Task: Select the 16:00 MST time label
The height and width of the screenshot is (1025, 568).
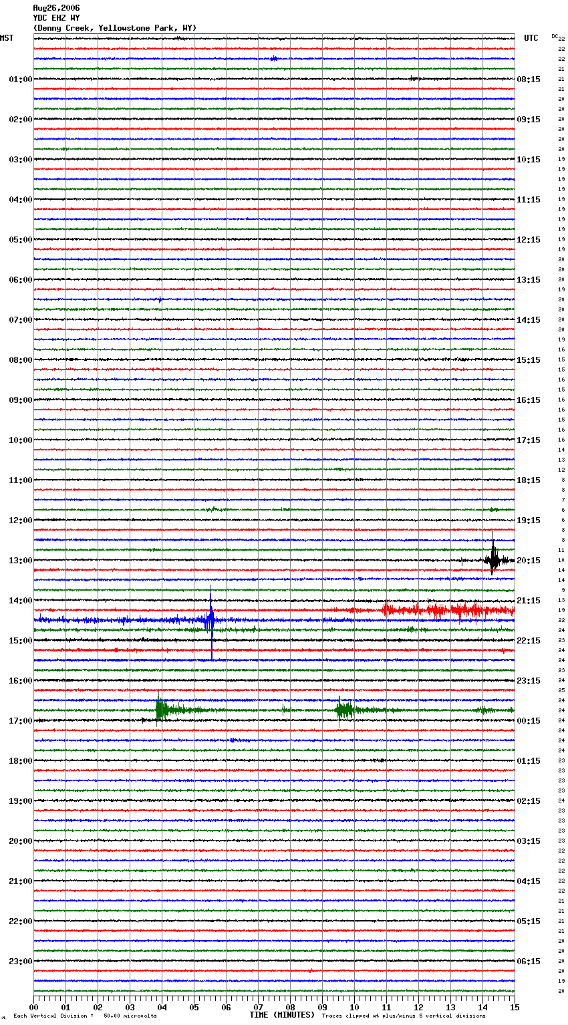Action: pyautogui.click(x=21, y=681)
